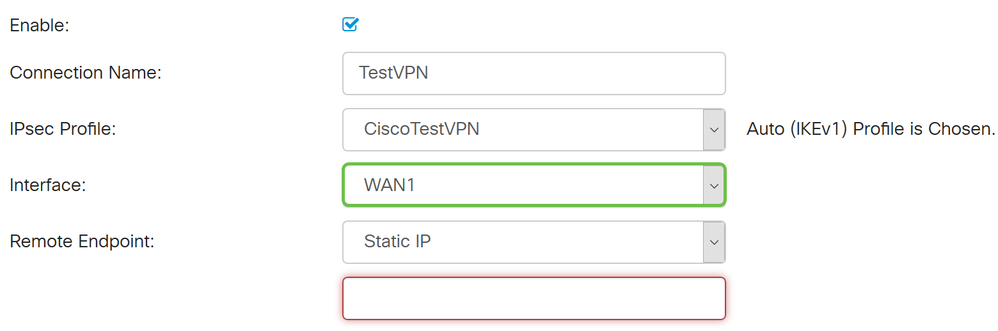Click the "Auto (IKEv1) Profile is Chosen" note
This screenshot has width=998, height=331.
pos(870,129)
